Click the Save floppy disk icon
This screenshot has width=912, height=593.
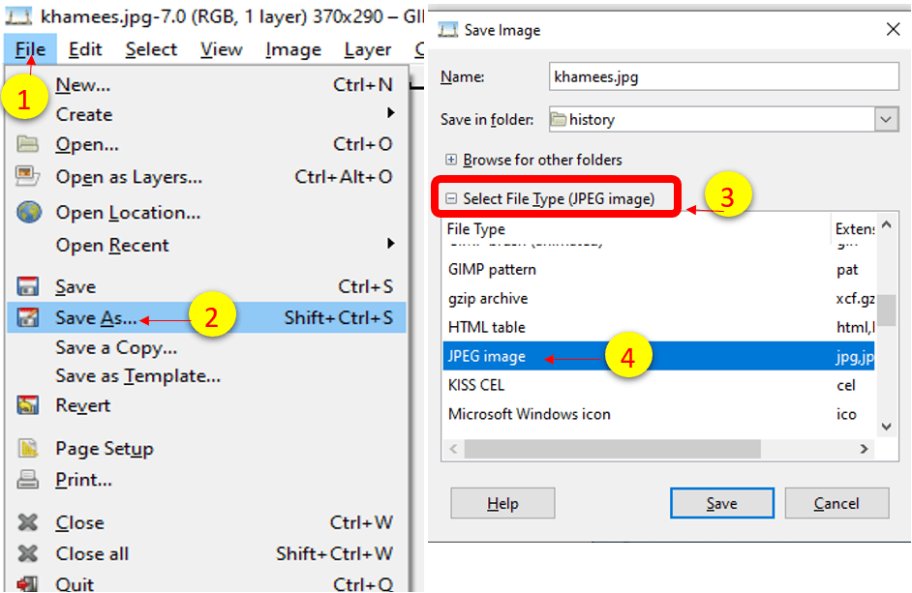[27, 286]
